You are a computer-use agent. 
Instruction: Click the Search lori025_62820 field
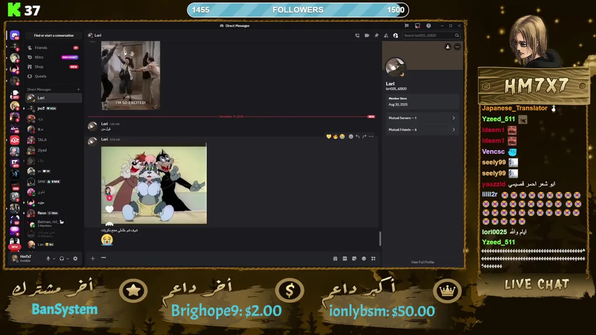(431, 35)
